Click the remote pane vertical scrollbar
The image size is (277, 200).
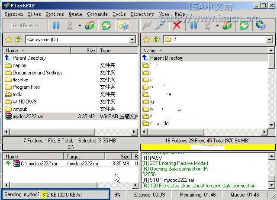pyautogui.click(x=271, y=91)
